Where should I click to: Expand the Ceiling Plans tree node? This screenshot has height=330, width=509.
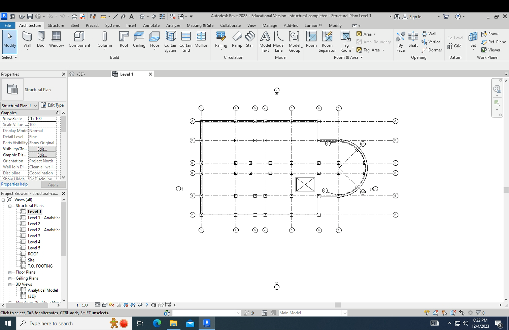(10, 278)
